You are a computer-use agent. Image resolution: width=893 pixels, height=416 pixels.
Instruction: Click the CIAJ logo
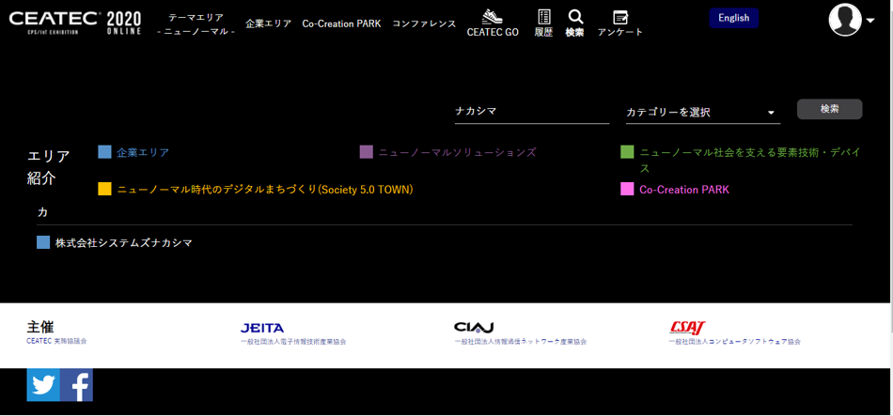pyautogui.click(x=474, y=327)
